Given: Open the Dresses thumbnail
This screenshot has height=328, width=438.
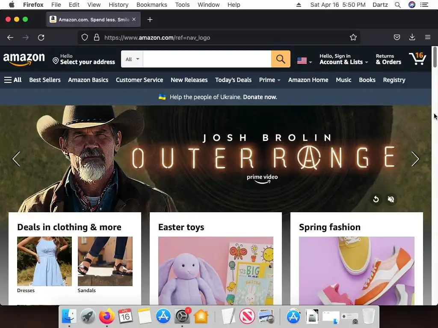Looking at the screenshot, I should 44,261.
